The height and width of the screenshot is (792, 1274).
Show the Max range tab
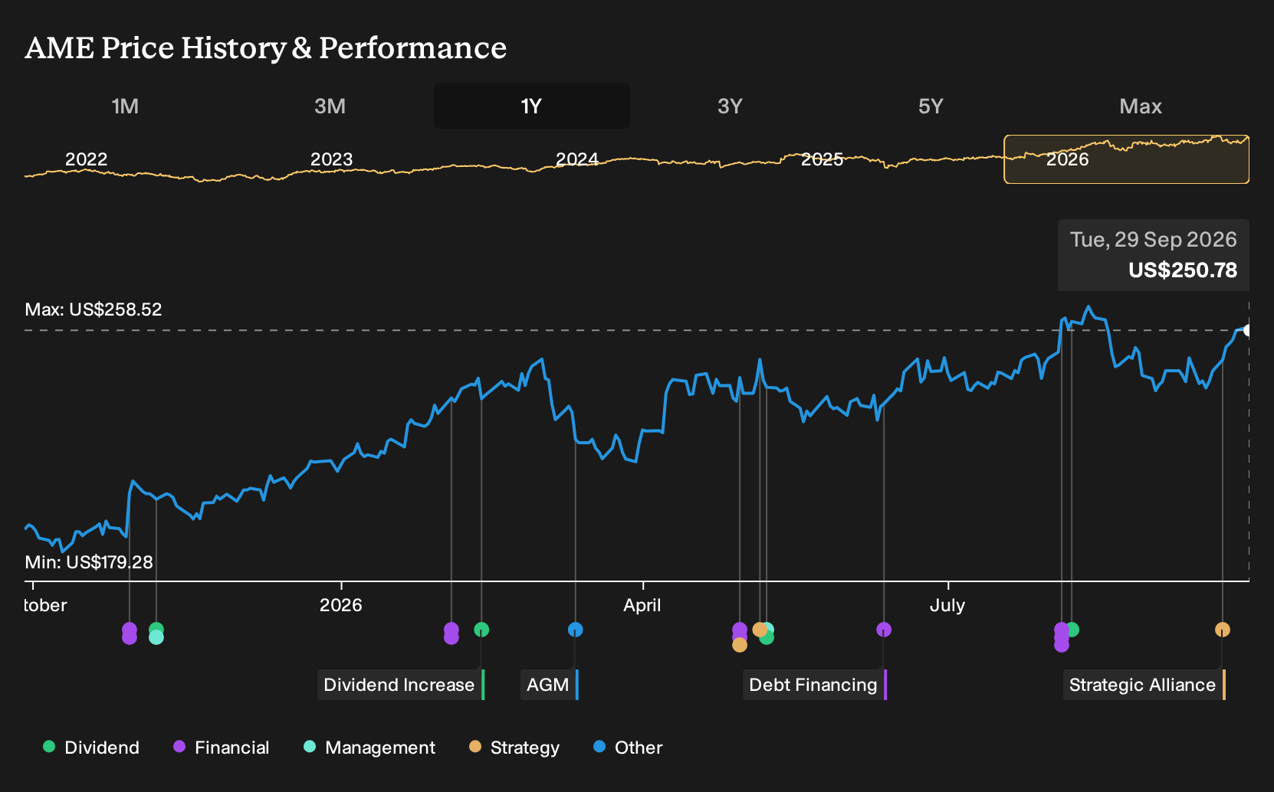(x=1141, y=106)
